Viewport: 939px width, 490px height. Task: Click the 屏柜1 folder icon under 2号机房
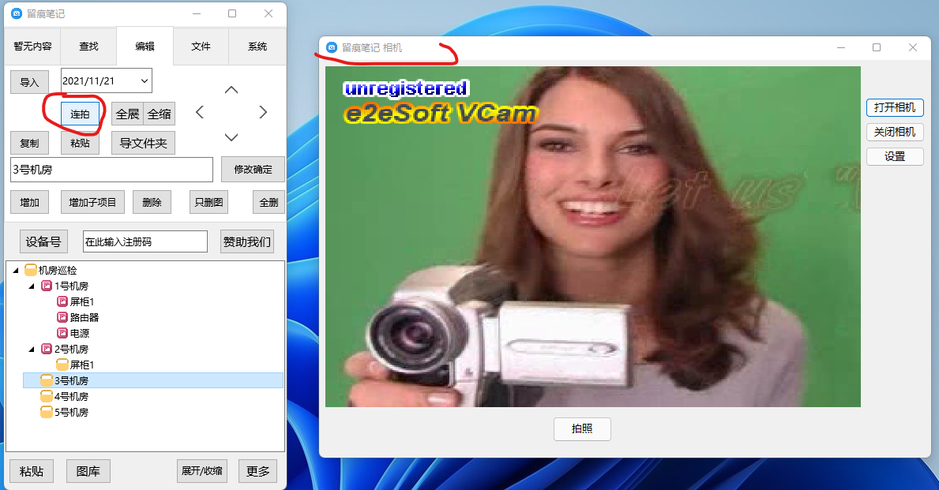(62, 364)
